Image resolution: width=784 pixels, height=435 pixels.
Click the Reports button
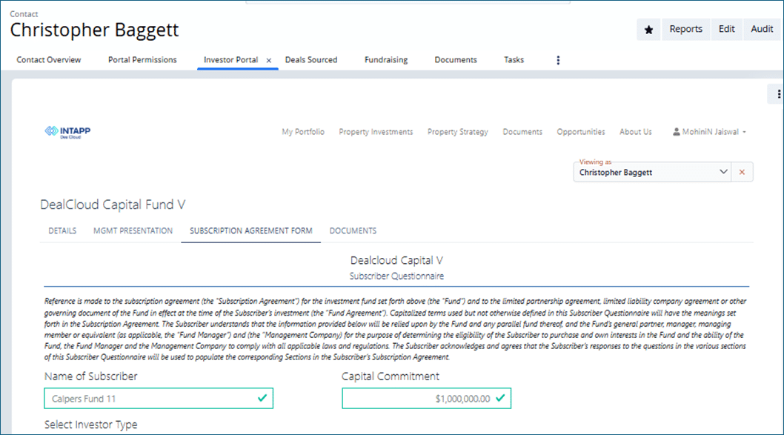tap(685, 30)
